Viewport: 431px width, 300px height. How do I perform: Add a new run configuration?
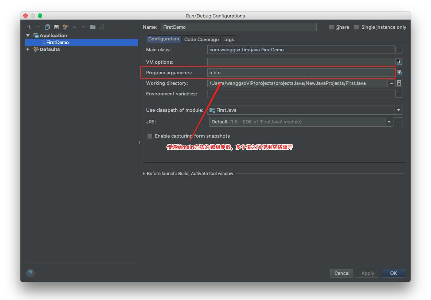point(29,27)
